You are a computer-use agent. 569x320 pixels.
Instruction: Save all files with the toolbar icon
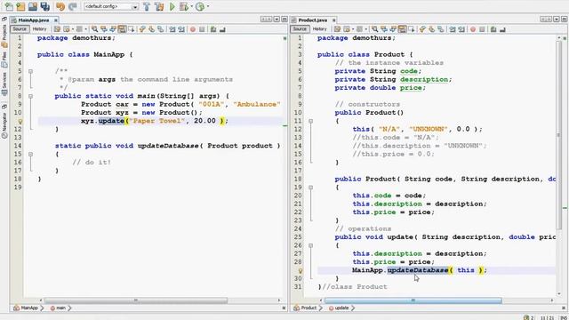pos(45,6)
